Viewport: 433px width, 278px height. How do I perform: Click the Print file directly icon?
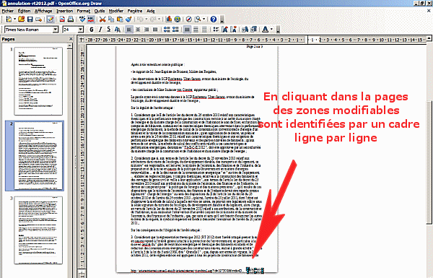point(71,19)
